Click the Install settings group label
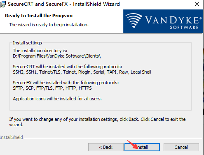The width and height of the screenshot is (204, 155). click(x=27, y=43)
